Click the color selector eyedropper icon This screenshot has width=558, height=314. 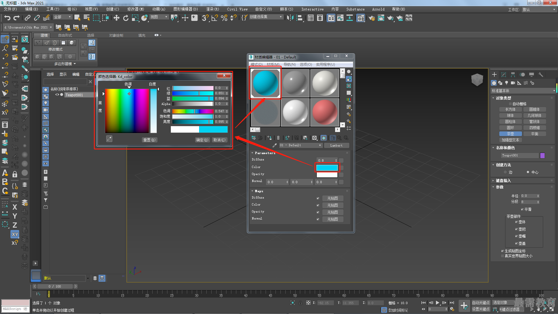pos(109,139)
